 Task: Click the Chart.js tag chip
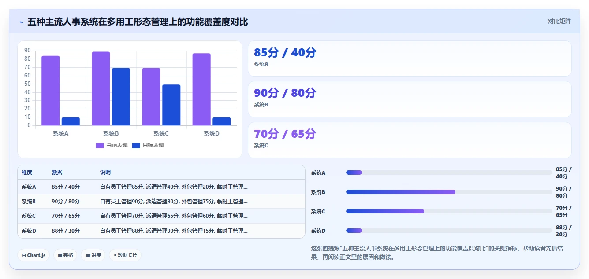[34, 255]
